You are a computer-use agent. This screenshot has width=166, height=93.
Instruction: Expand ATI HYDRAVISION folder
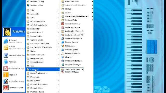(x=42, y=21)
